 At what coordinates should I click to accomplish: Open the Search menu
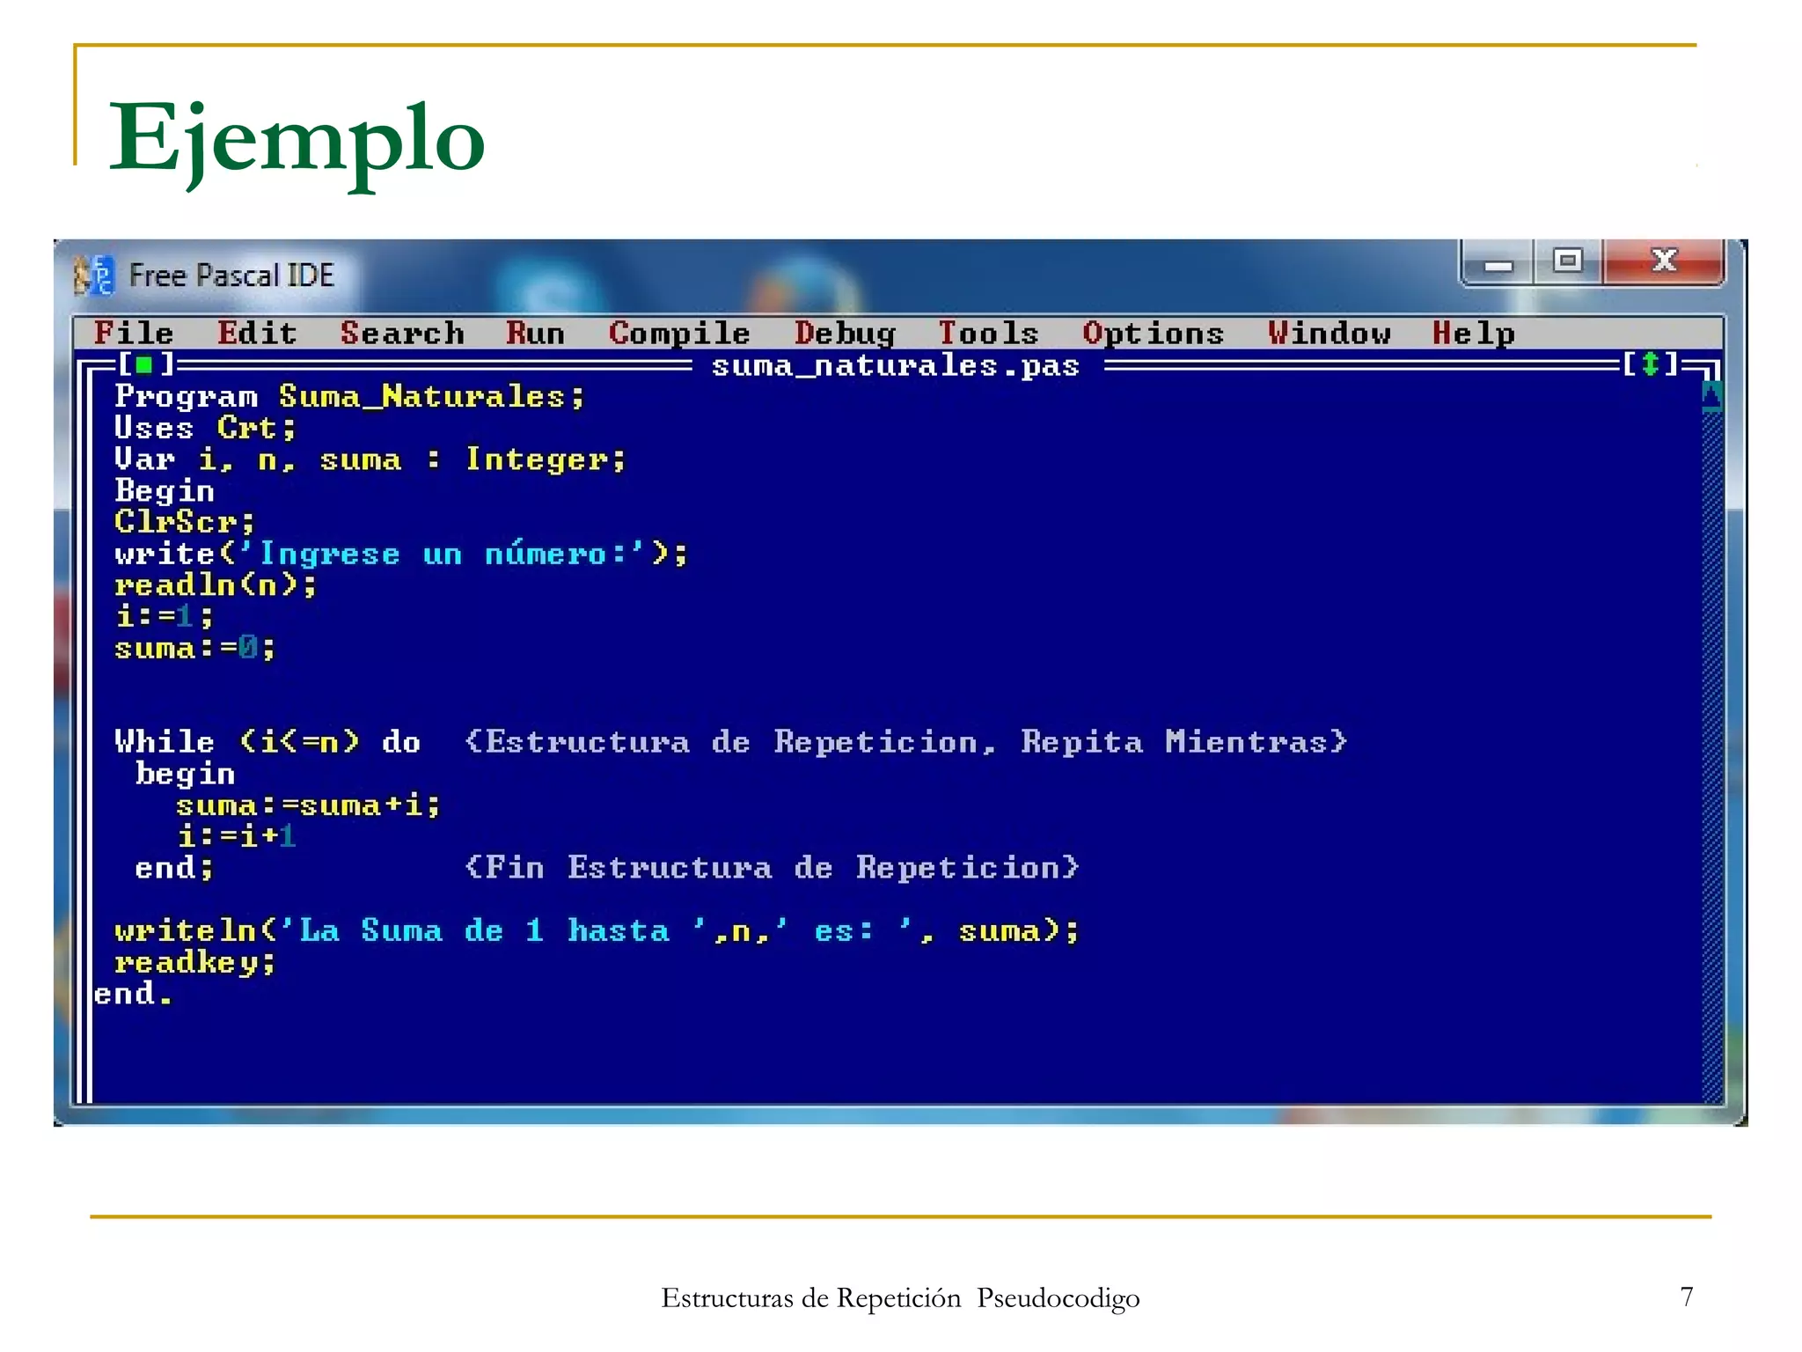pos(402,333)
